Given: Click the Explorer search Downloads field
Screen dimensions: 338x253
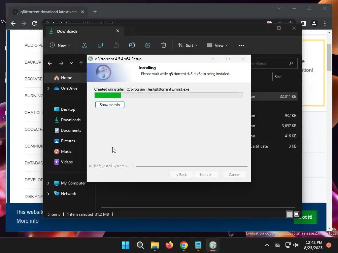Looking at the screenshot, I should [274, 63].
